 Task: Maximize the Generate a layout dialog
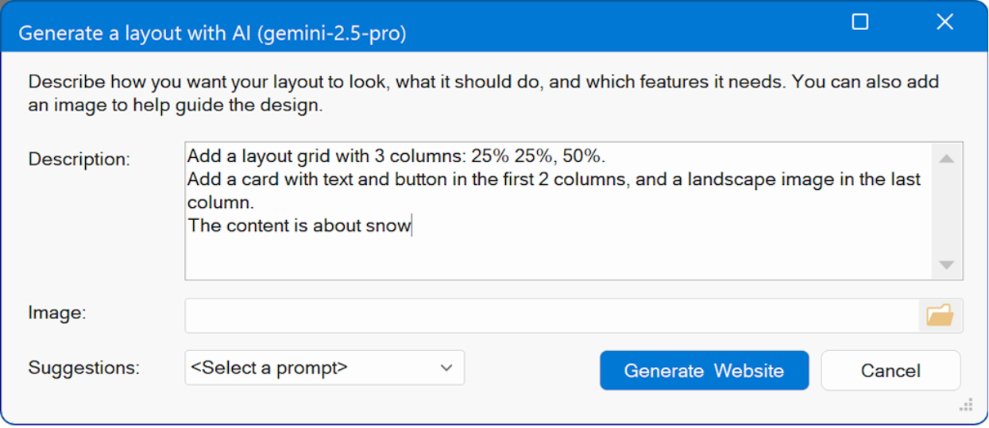[860, 22]
